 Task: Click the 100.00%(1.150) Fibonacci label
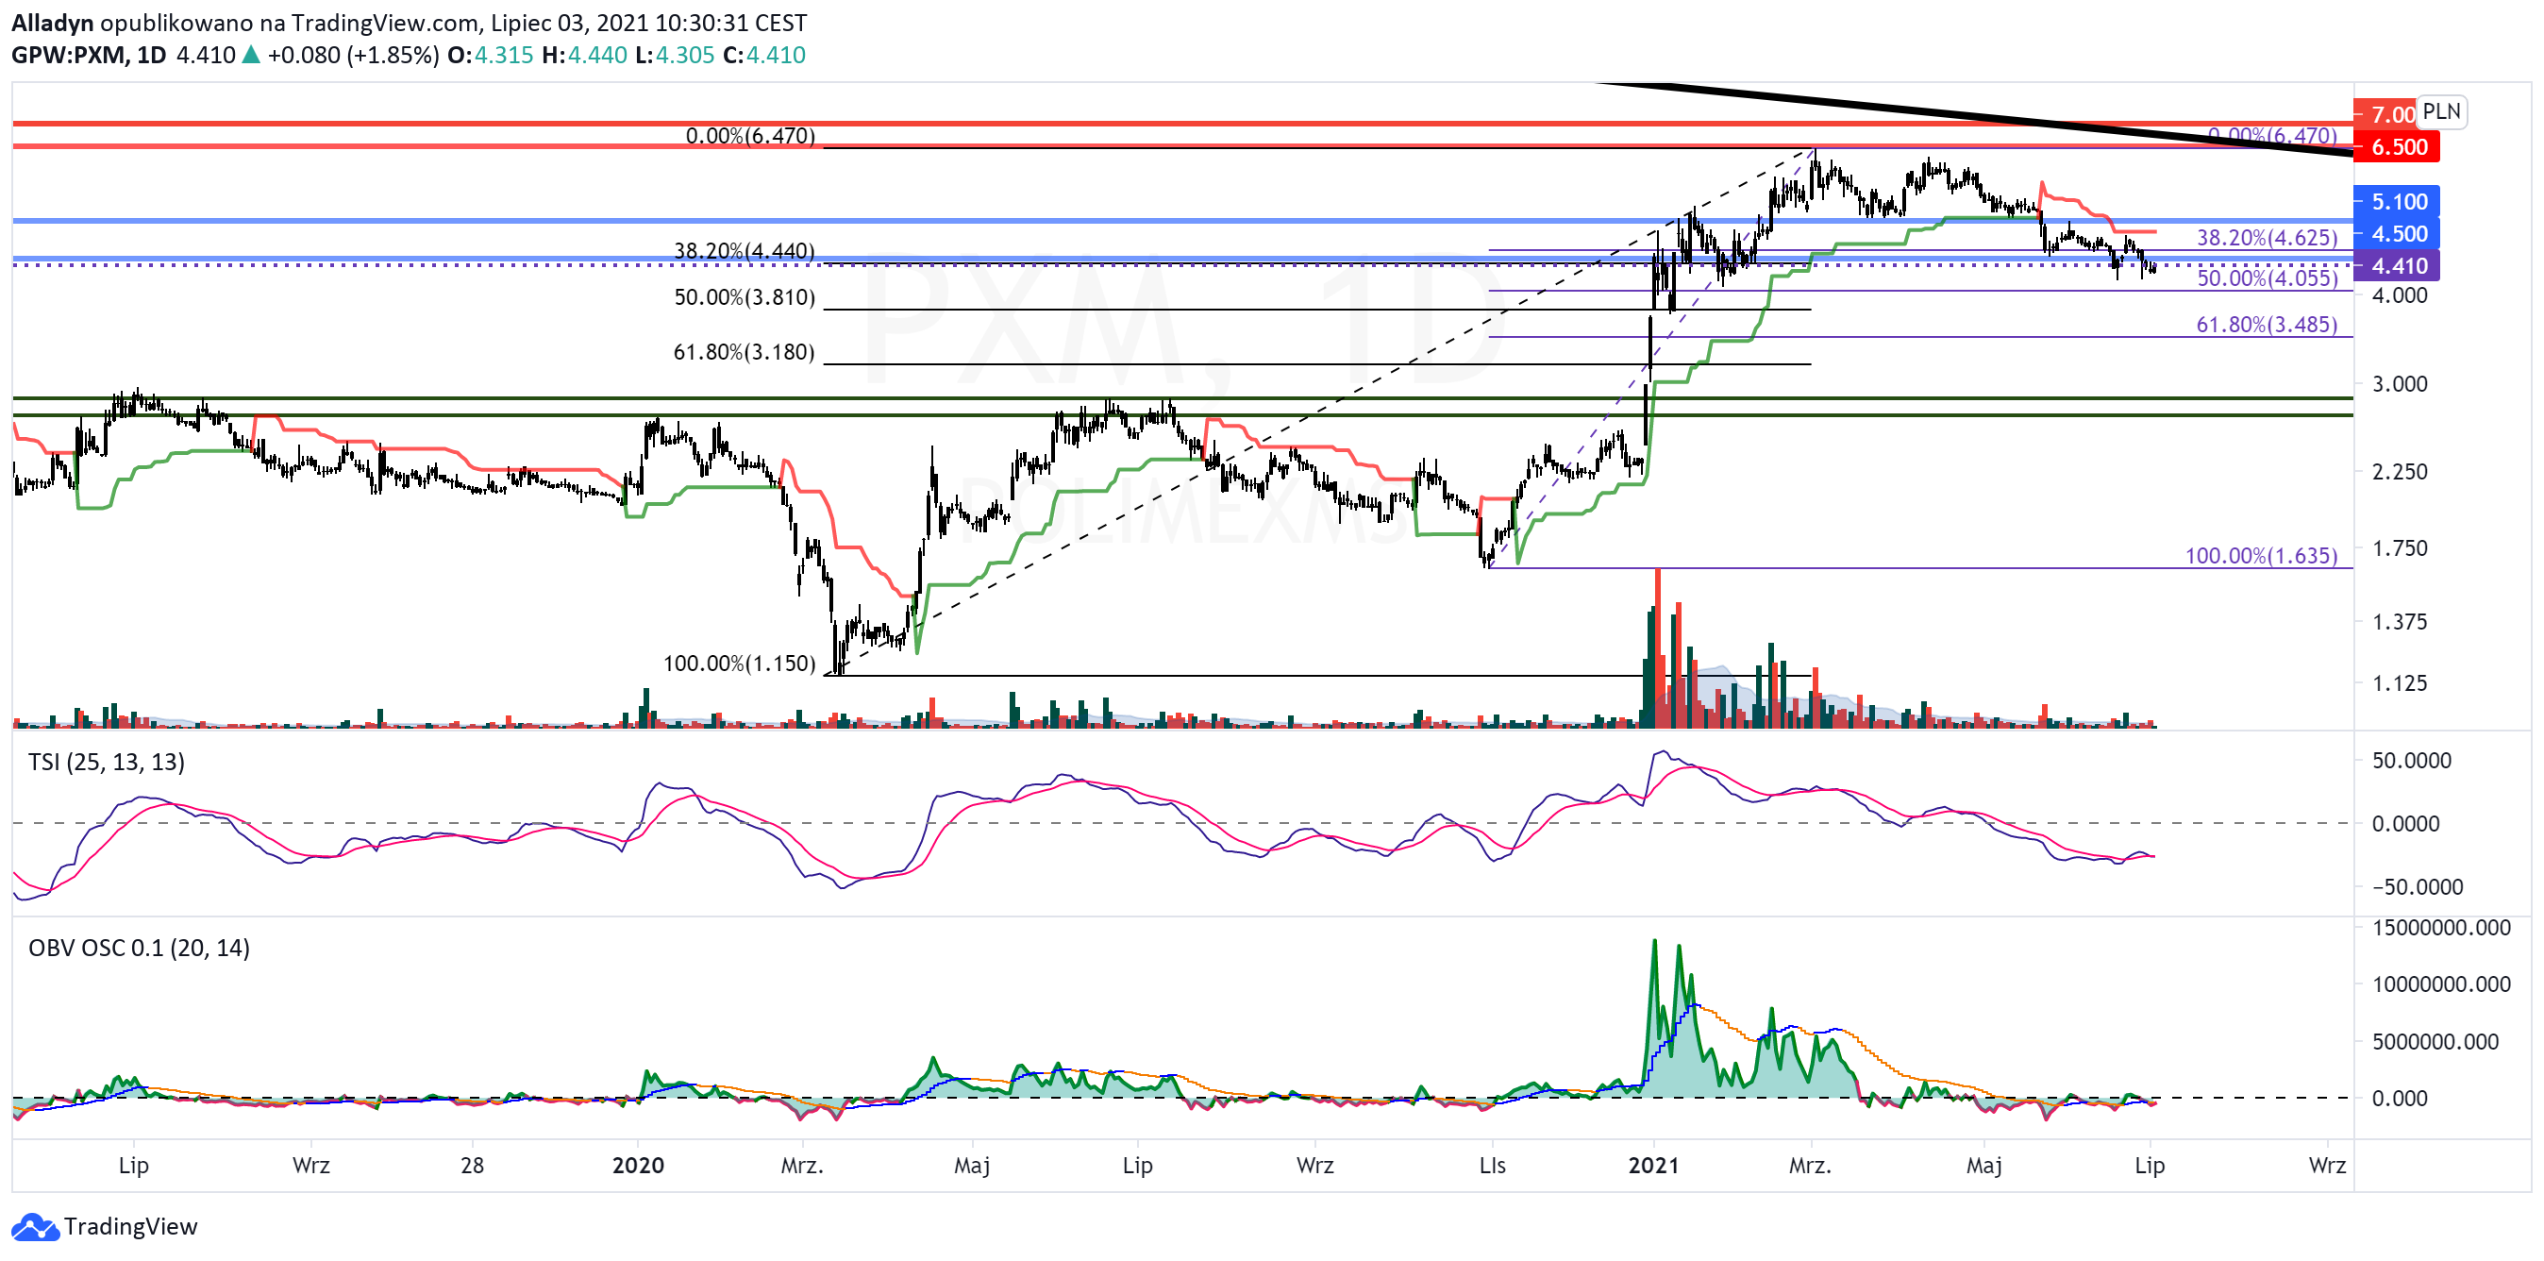740,664
